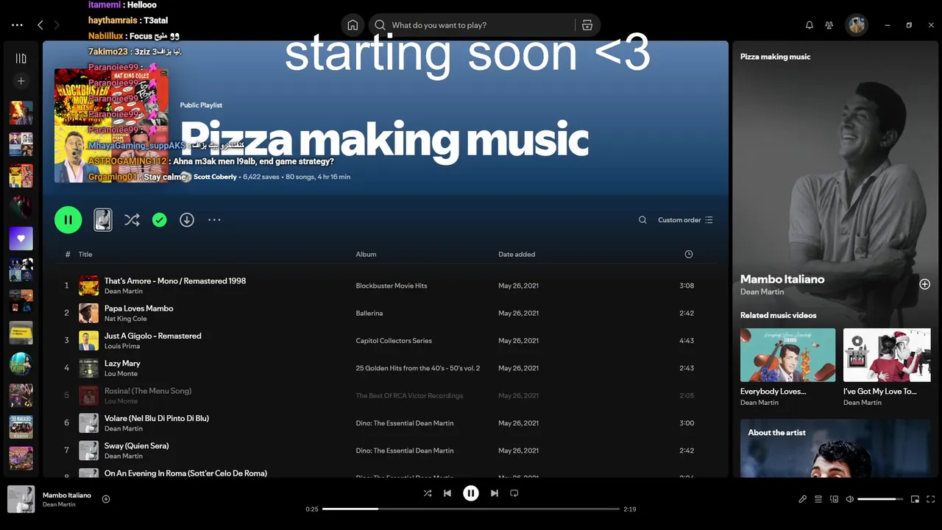
Task: Mute with the volume speaker icon
Action: click(850, 499)
